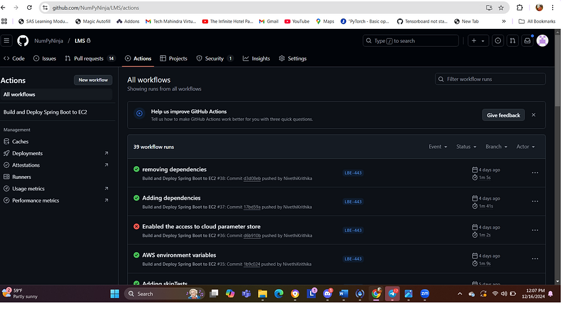Open options menu for Enabled the access run

tap(535, 230)
